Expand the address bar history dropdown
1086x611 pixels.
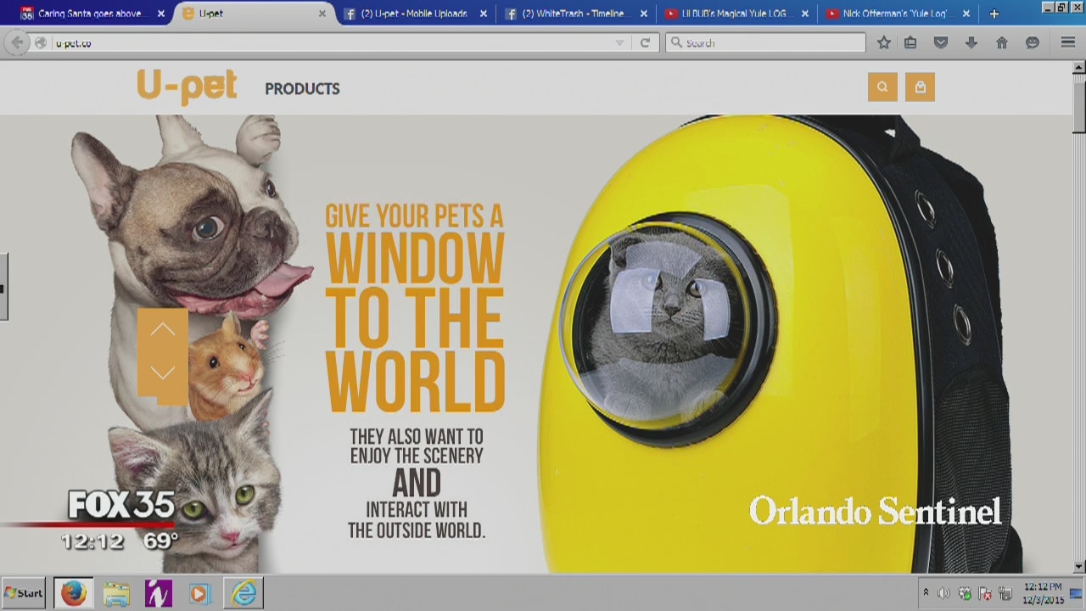coord(619,43)
